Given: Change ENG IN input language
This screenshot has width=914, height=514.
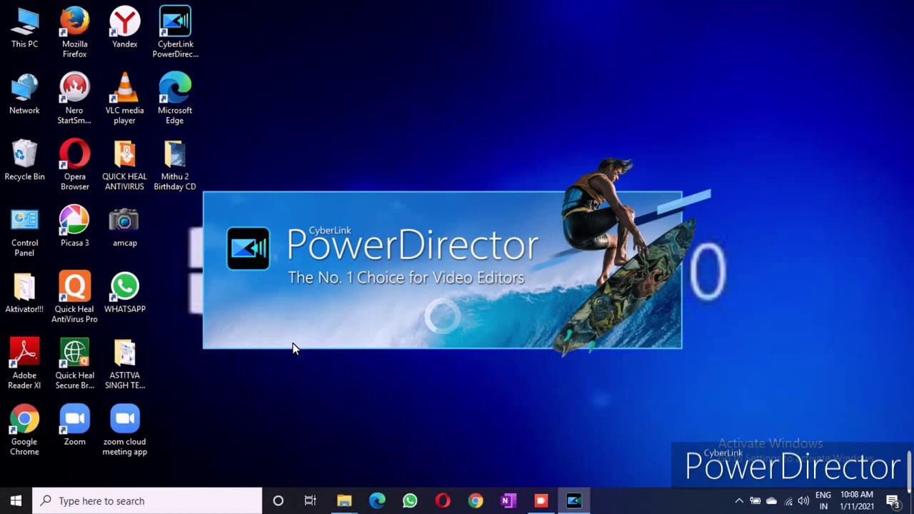Looking at the screenshot, I should coord(823,500).
